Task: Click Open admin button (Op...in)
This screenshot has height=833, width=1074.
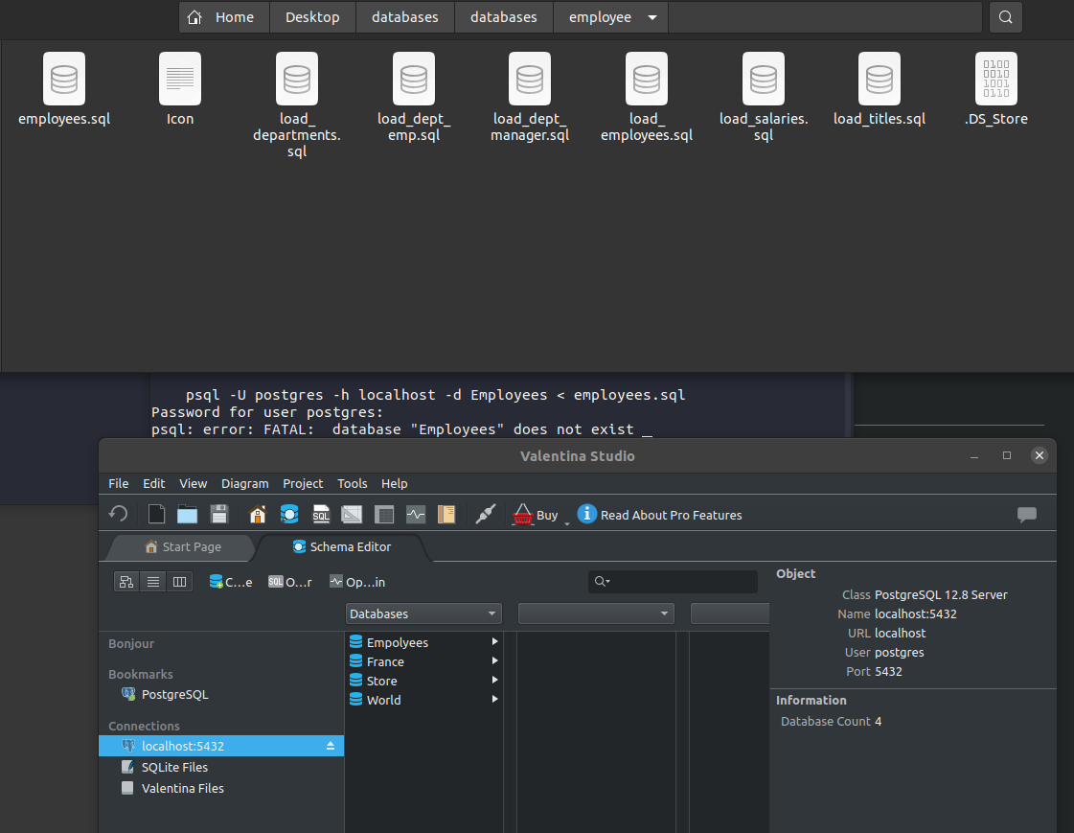Action: (x=356, y=582)
